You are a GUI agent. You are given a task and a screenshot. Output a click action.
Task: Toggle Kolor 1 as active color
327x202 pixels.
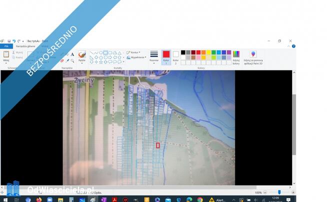(166, 57)
